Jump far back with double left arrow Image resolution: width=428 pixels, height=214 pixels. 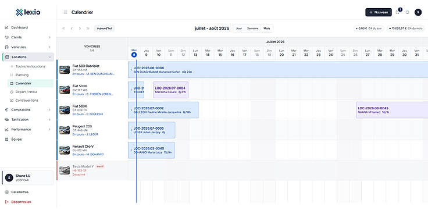pos(63,28)
